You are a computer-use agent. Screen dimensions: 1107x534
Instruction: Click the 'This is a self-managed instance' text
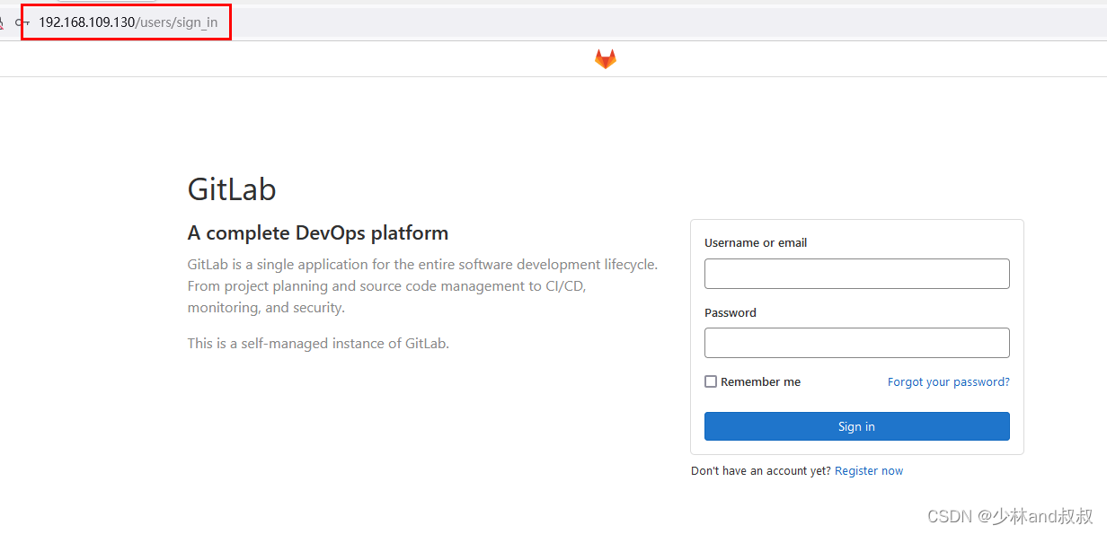pyautogui.click(x=318, y=343)
